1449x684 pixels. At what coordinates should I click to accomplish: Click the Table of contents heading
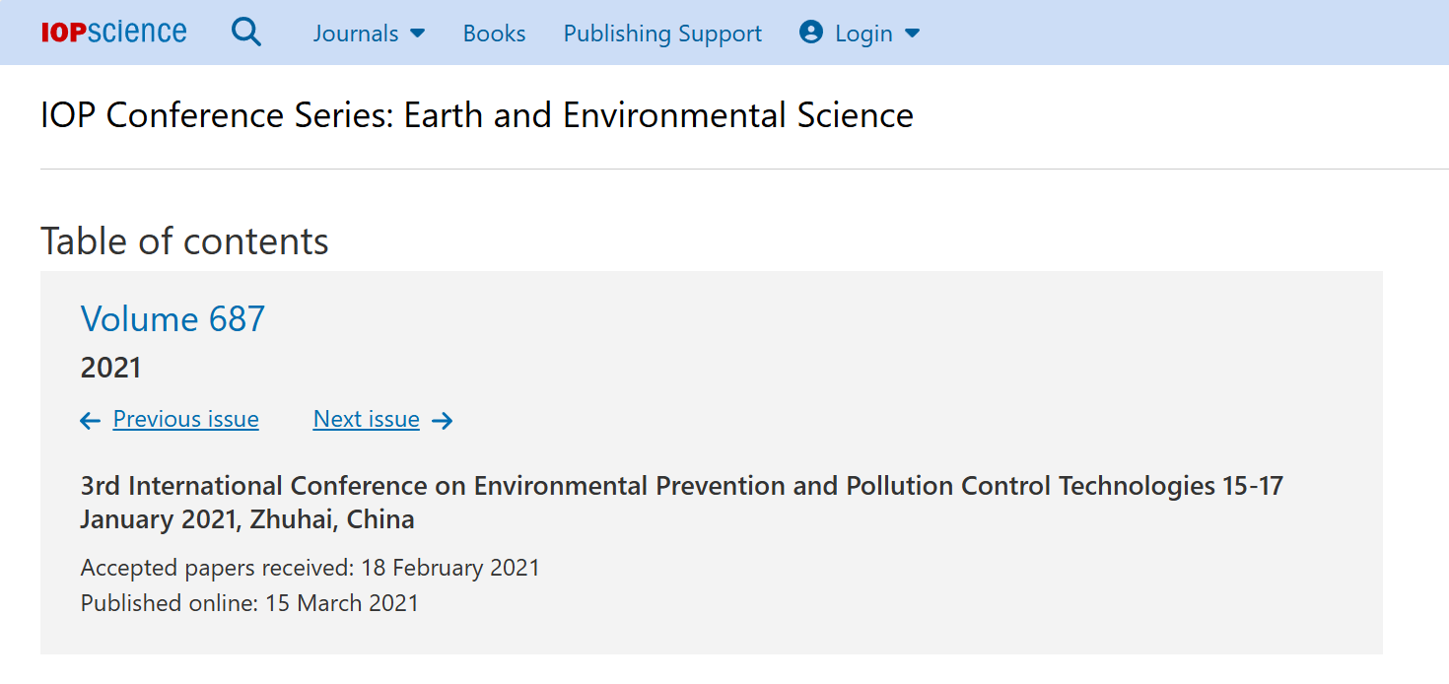click(x=184, y=241)
